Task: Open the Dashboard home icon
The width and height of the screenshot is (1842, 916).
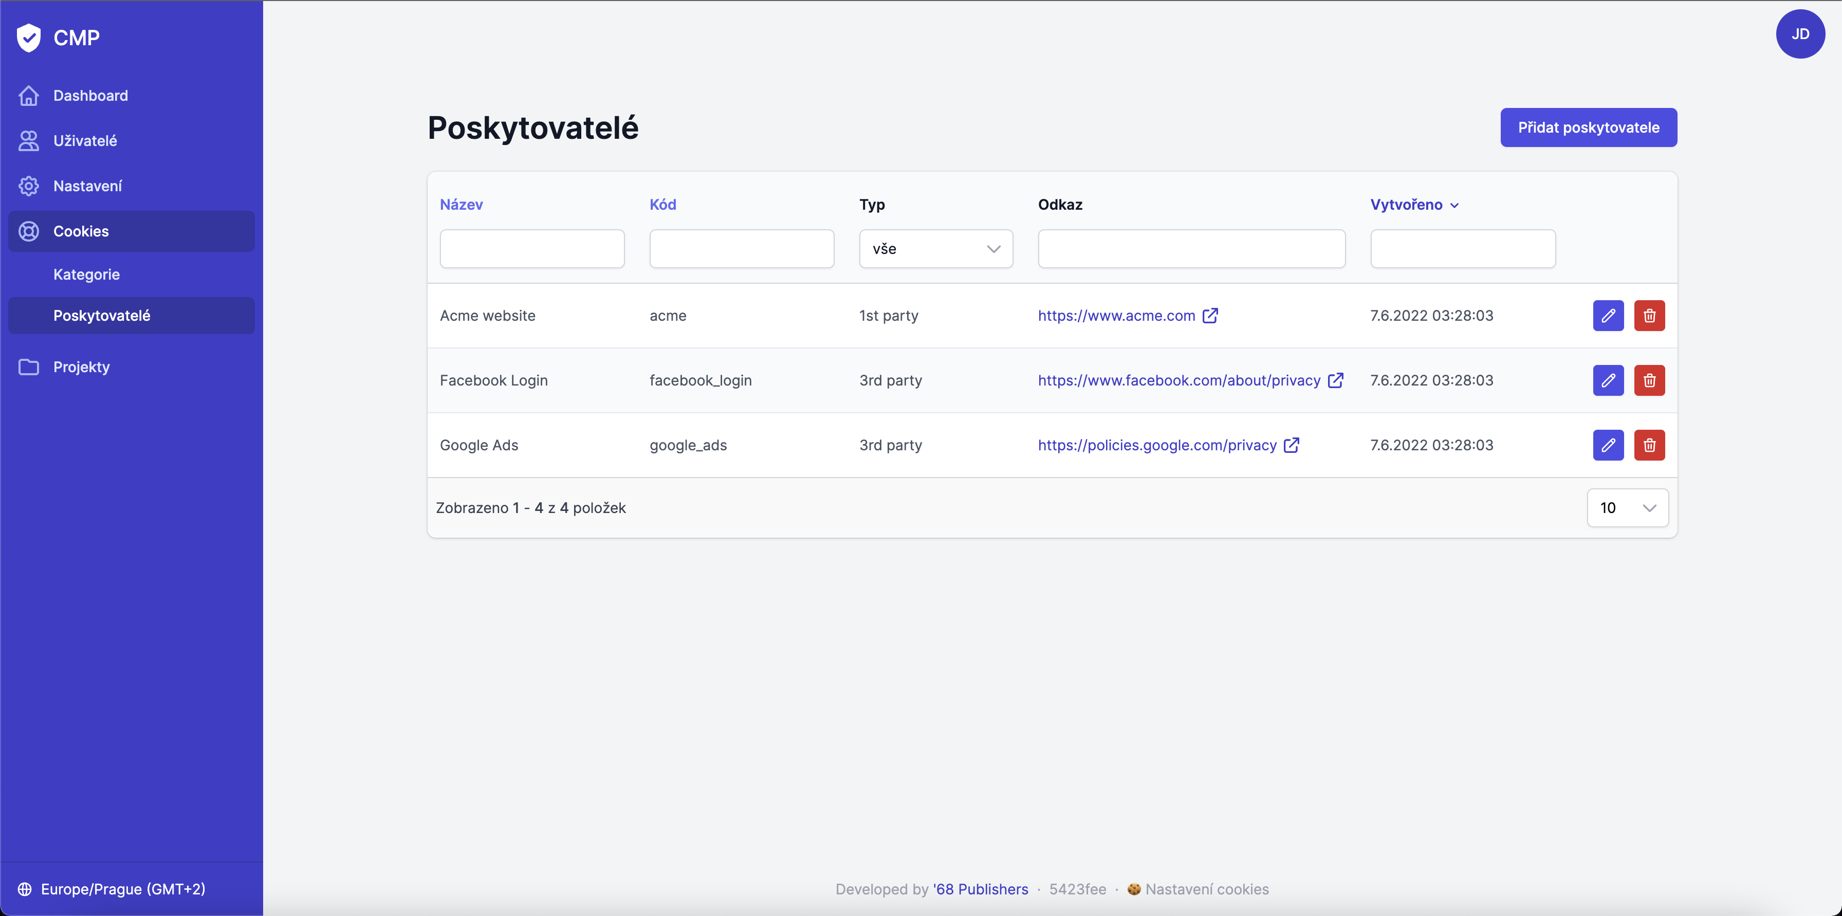Action: pos(29,95)
